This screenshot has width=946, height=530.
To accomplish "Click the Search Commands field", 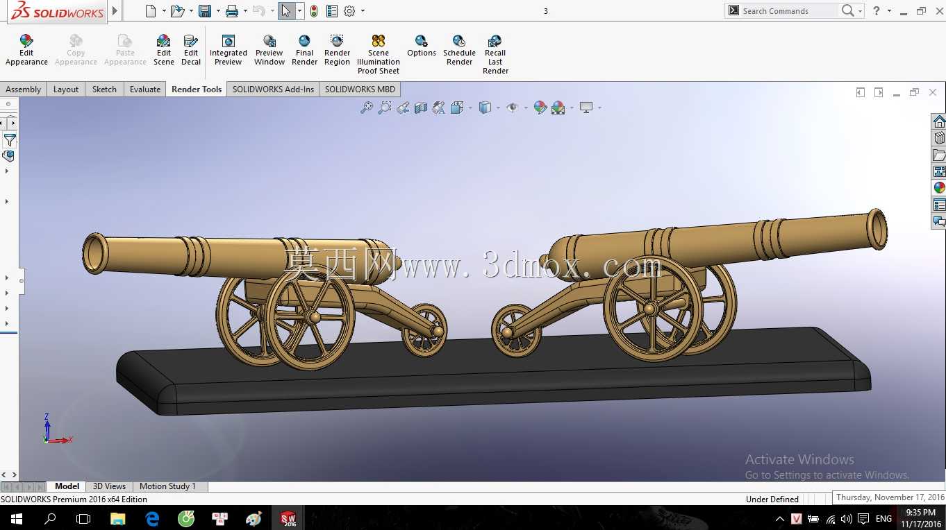I will coord(789,11).
